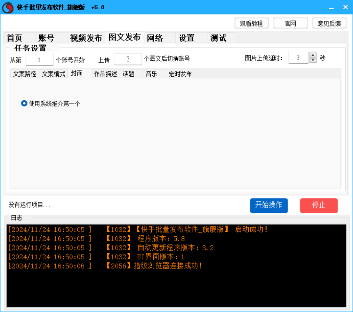Click the log line 指纹浏览器连接成功
This screenshot has width=353, height=312.
point(105,266)
